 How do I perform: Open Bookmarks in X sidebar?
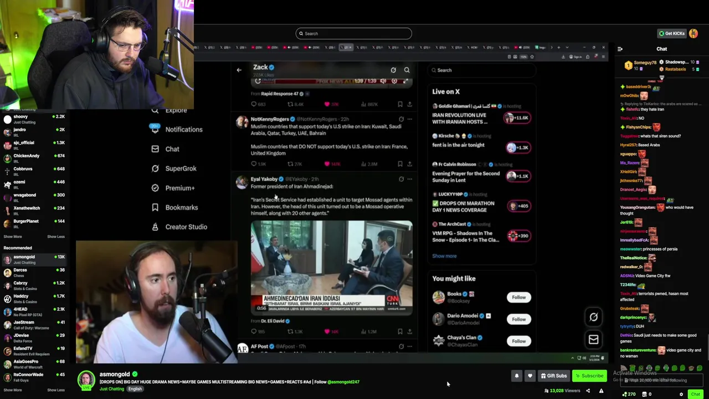174,207
